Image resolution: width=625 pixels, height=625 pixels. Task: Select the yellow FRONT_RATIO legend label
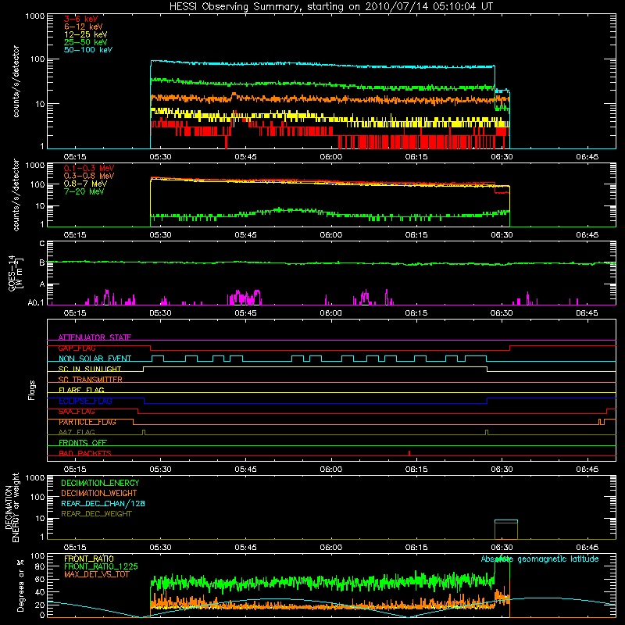click(89, 559)
